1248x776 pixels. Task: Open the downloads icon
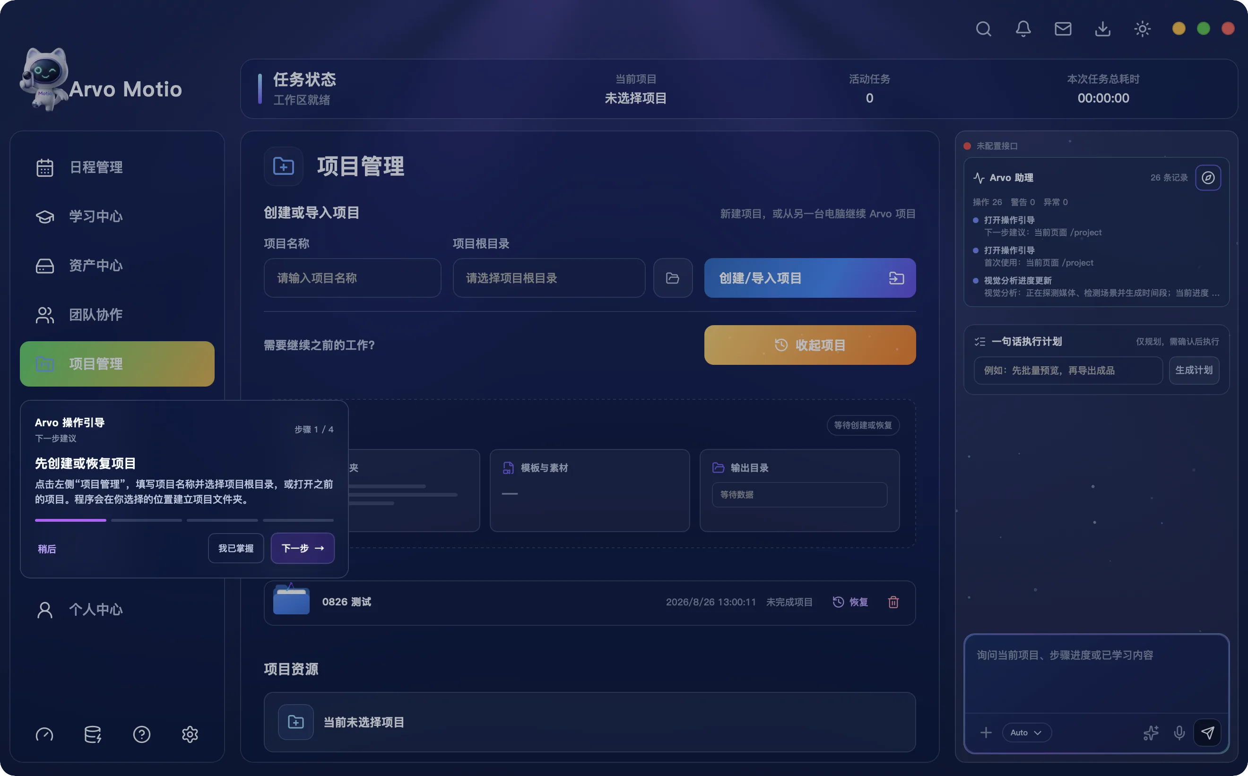1102,29
